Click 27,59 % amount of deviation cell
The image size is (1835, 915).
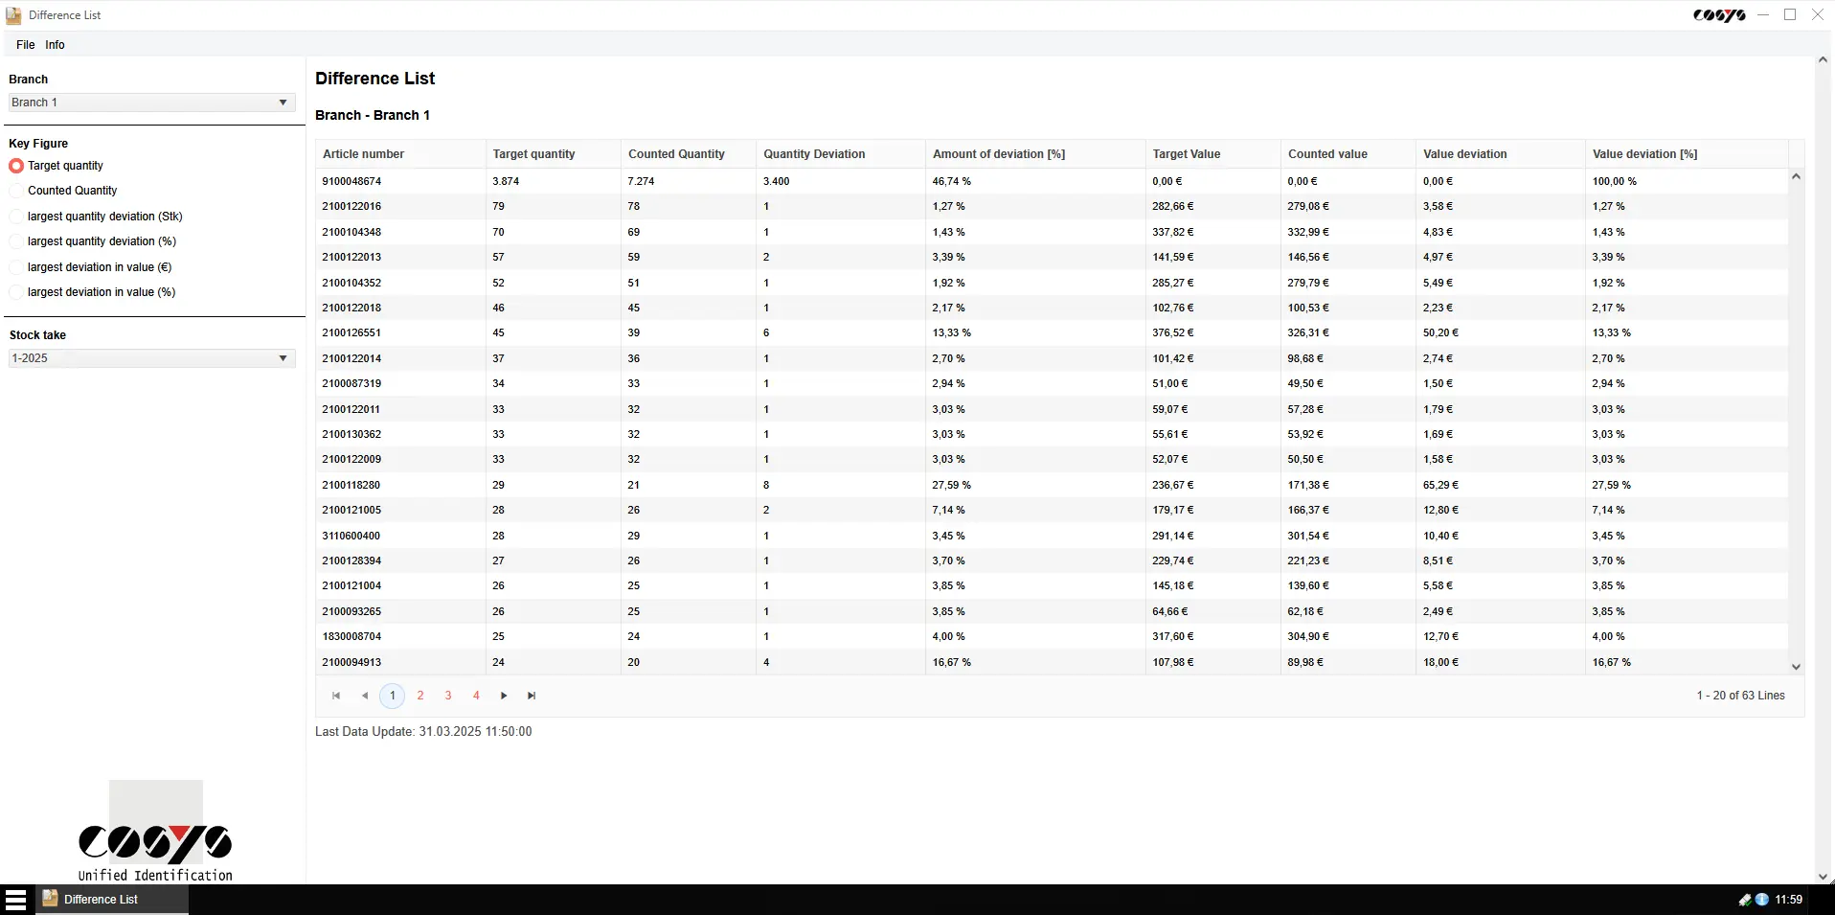[1034, 485]
